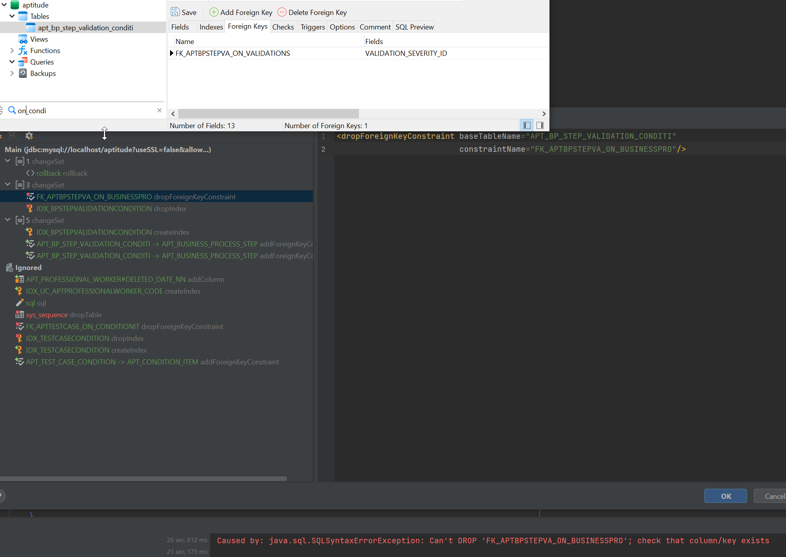The height and width of the screenshot is (557, 786).
Task: Click the Tables folder icon
Action: 23,16
